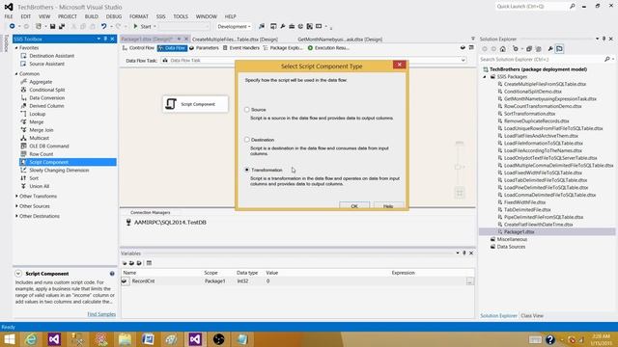This screenshot has height=347, width=618.
Task: Open the Development configuration dropdown
Action: 234,26
